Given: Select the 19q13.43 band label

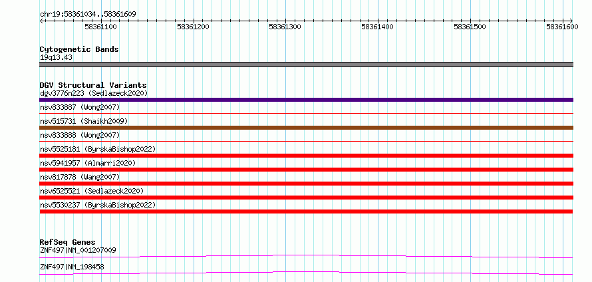Looking at the screenshot, I should (56, 58).
